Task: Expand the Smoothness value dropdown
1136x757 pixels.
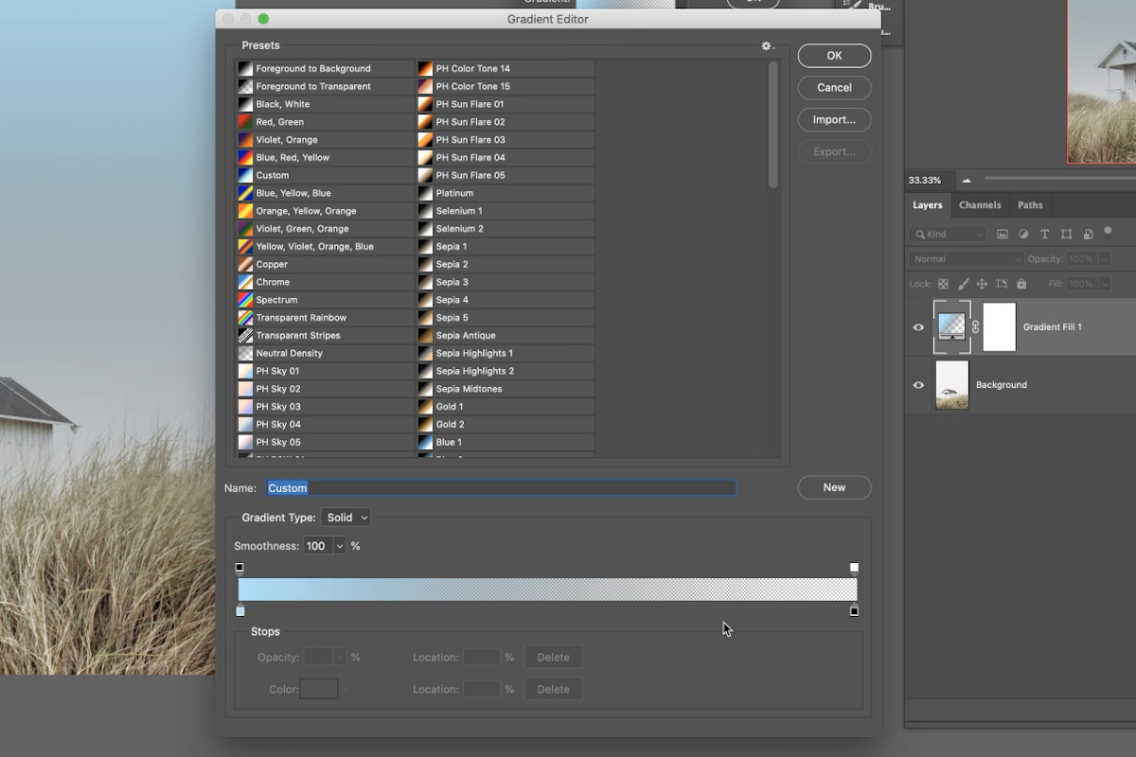Action: pyautogui.click(x=339, y=546)
